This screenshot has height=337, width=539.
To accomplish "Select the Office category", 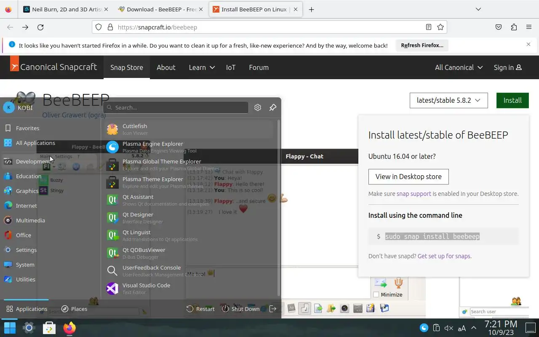I will click(51, 235).
